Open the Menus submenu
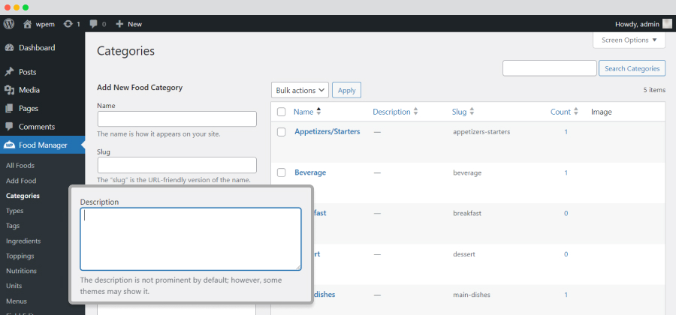676x315 pixels. (x=17, y=301)
